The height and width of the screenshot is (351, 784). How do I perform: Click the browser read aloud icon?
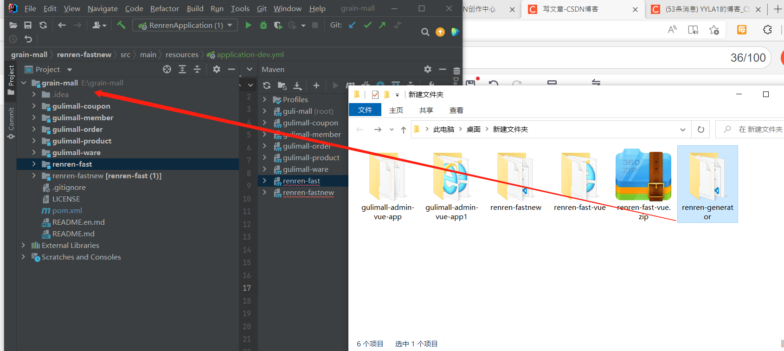tap(672, 30)
